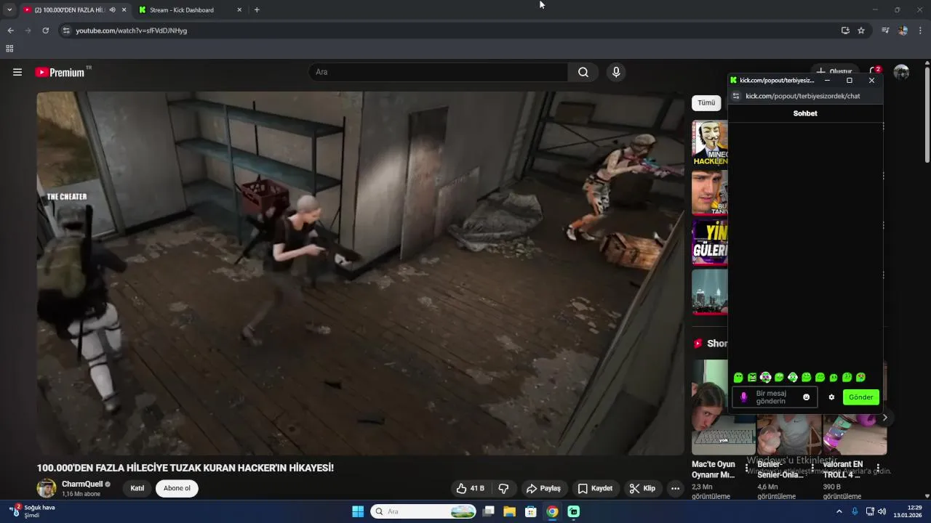Open the Anonymous mask Minecraft thumbnail
Screen dimensions: 931x523
pos(710,143)
